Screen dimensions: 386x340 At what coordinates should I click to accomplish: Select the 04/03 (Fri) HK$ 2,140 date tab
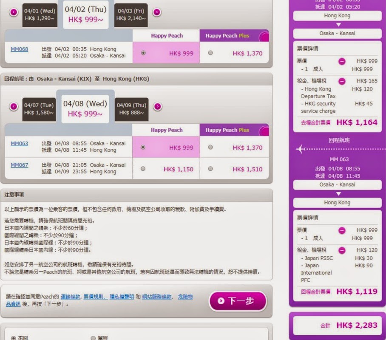(131, 14)
